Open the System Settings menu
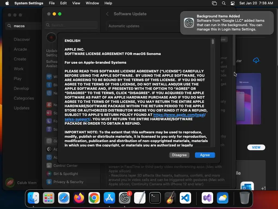 pos(29,3)
